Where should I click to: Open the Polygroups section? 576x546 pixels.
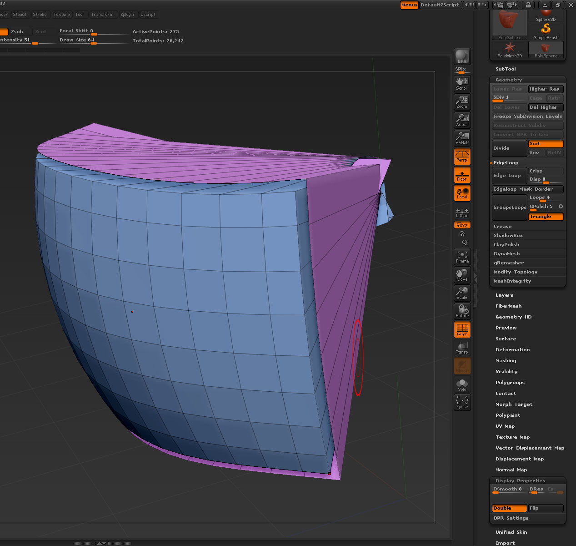click(510, 383)
